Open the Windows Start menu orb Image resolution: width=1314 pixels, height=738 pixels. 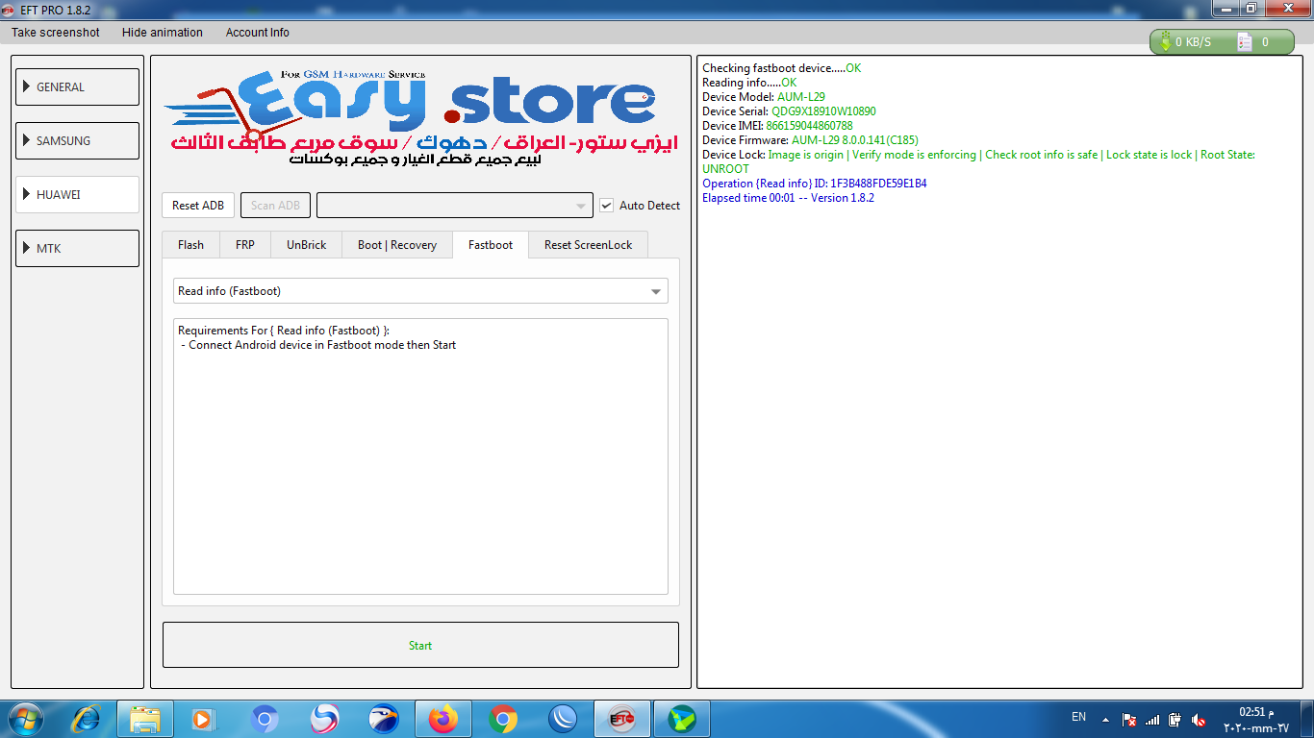click(25, 718)
